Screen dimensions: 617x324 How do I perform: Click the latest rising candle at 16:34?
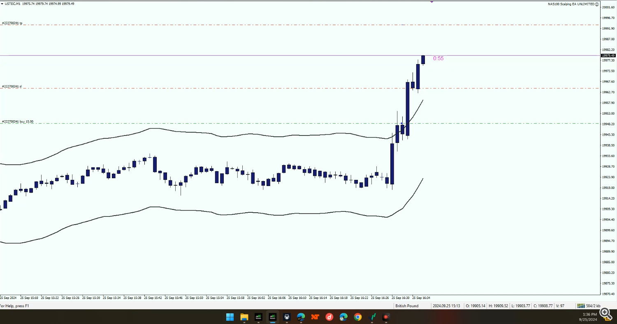pos(423,60)
